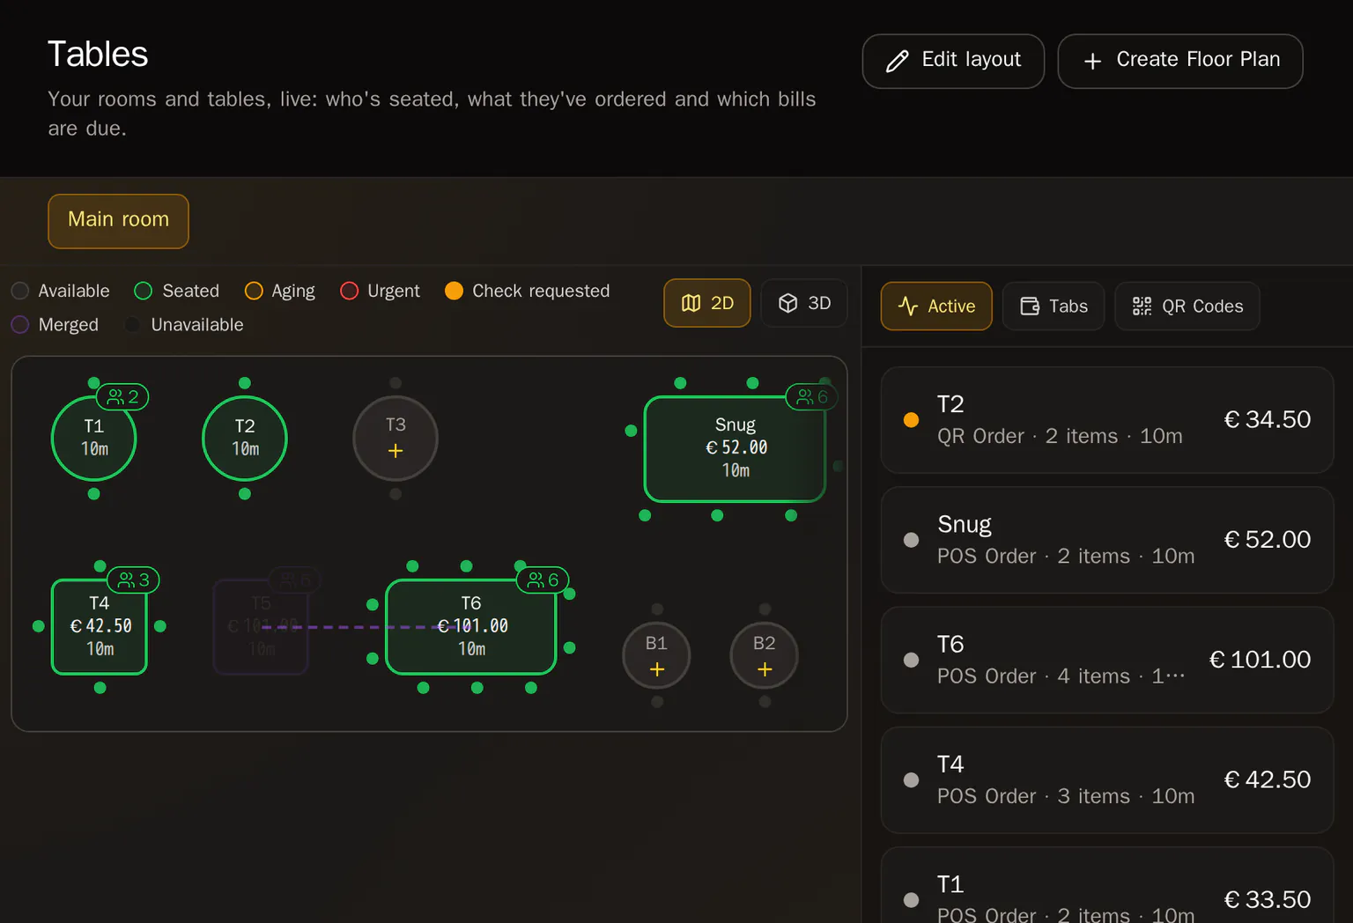Click the guest count badge on T1

pyautogui.click(x=122, y=397)
